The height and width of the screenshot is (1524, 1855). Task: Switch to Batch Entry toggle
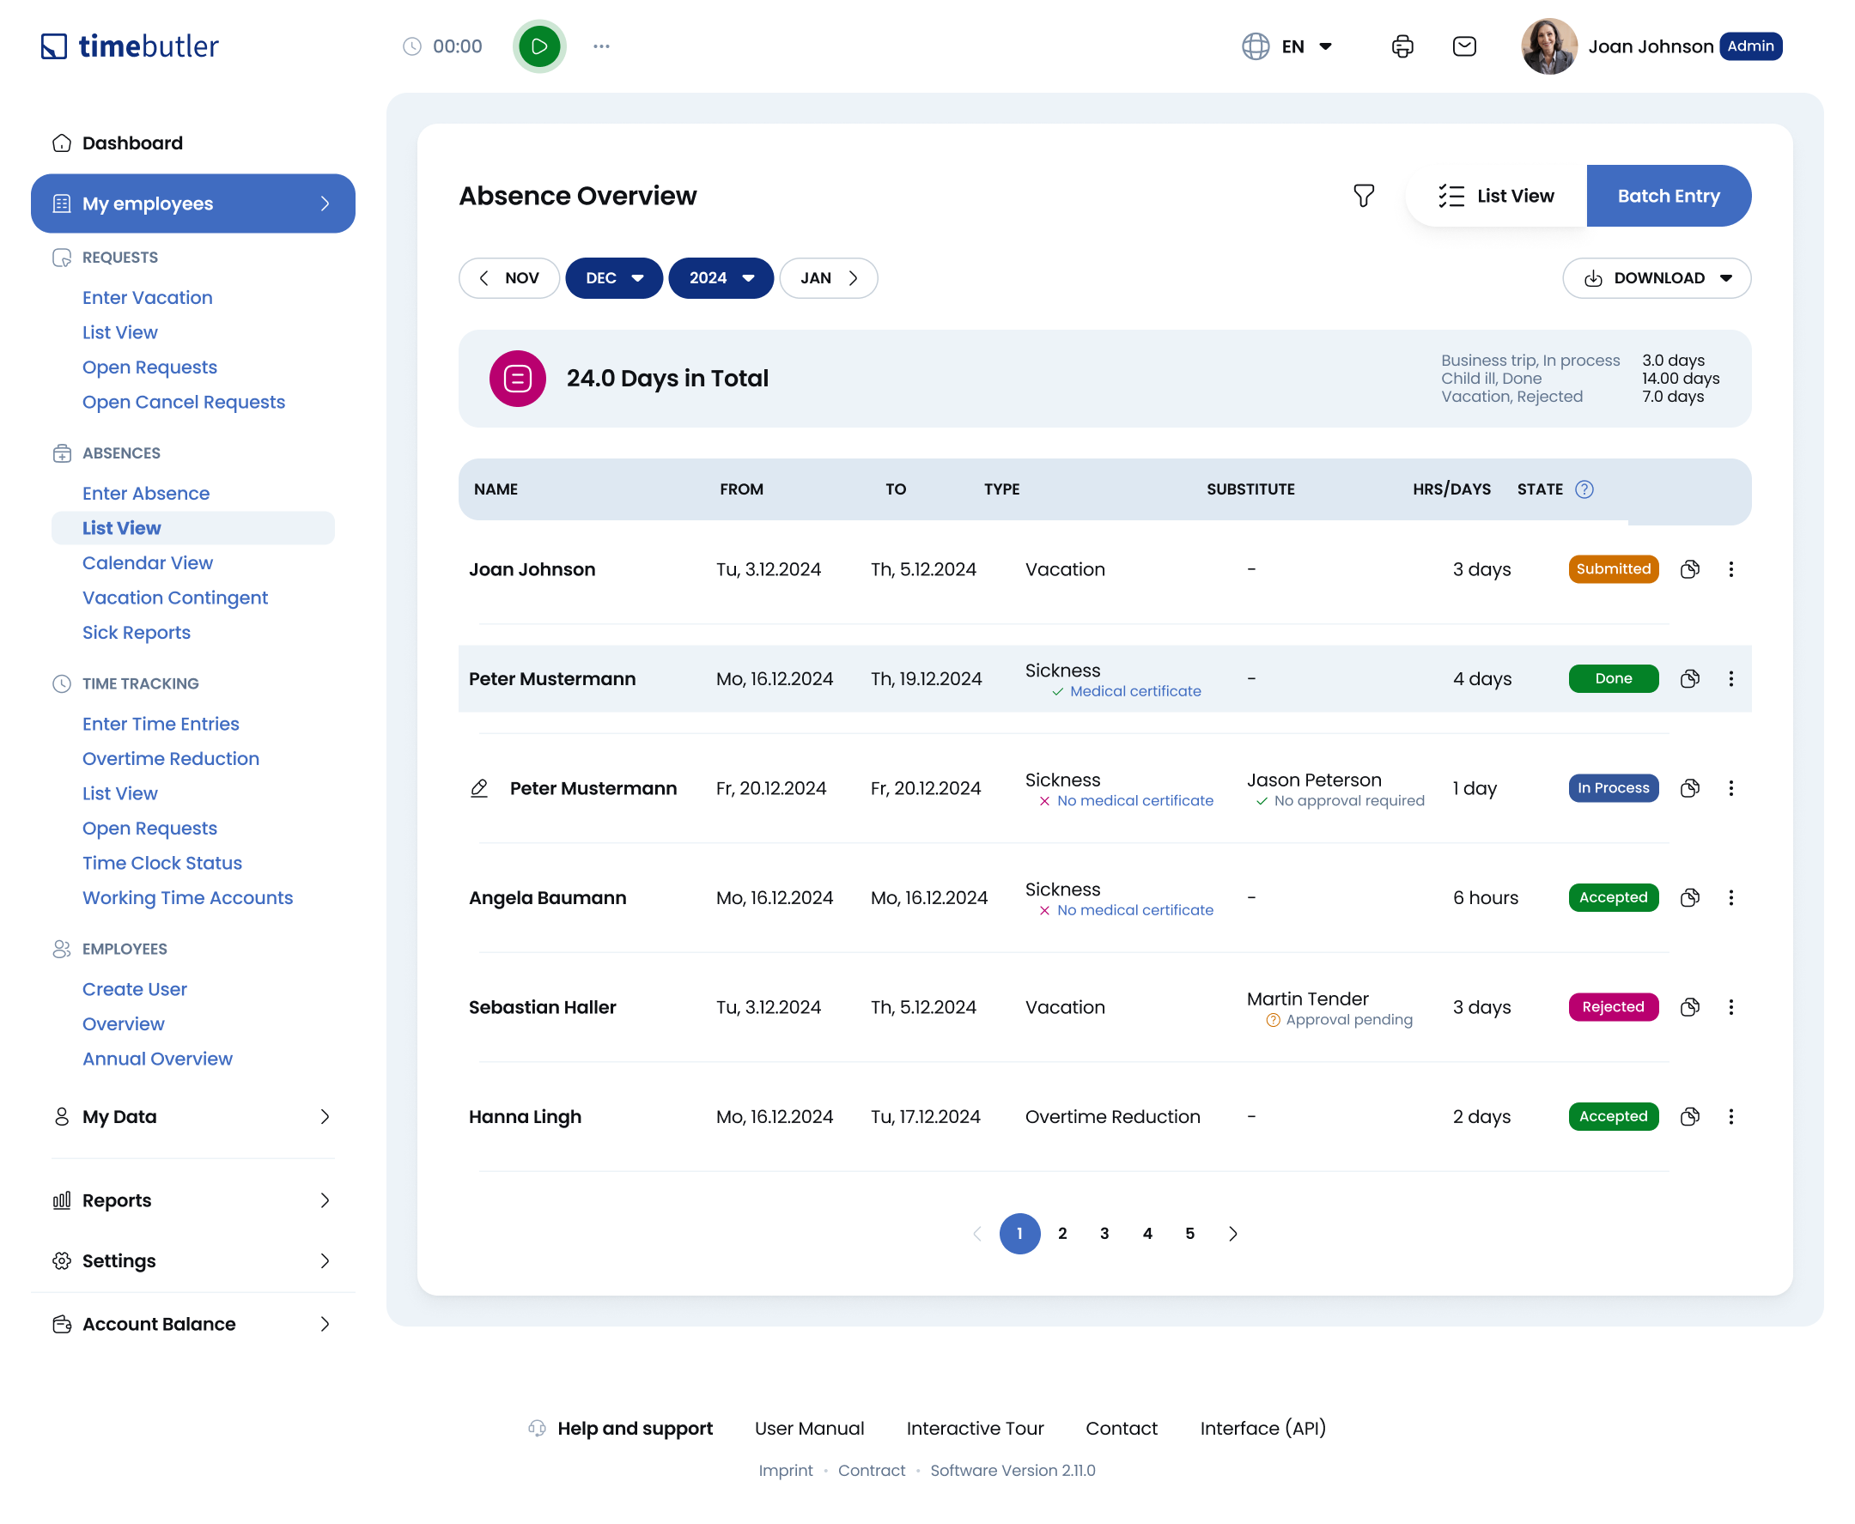coord(1668,196)
